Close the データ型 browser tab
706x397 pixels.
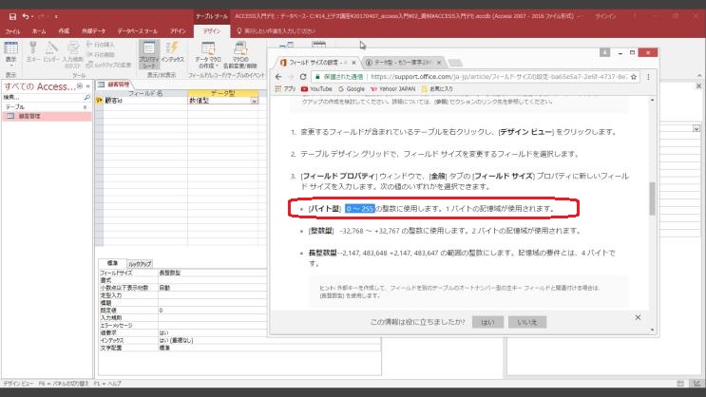pyautogui.click(x=439, y=63)
